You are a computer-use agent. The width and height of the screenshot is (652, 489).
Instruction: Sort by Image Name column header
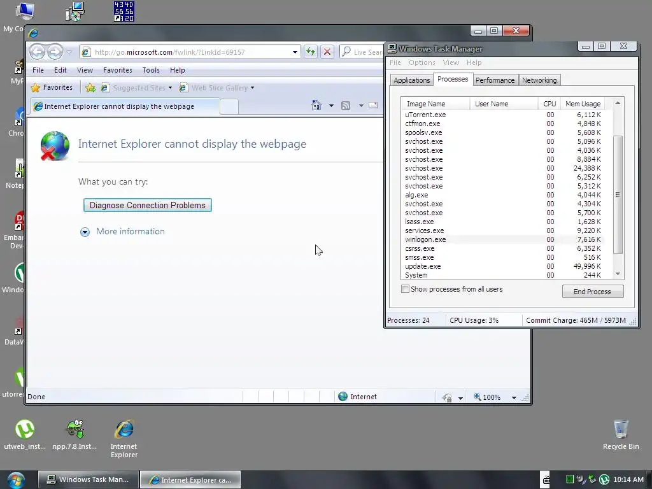(x=436, y=104)
